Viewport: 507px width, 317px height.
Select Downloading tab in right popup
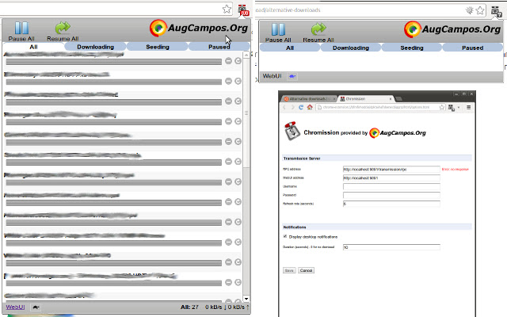tap(351, 48)
